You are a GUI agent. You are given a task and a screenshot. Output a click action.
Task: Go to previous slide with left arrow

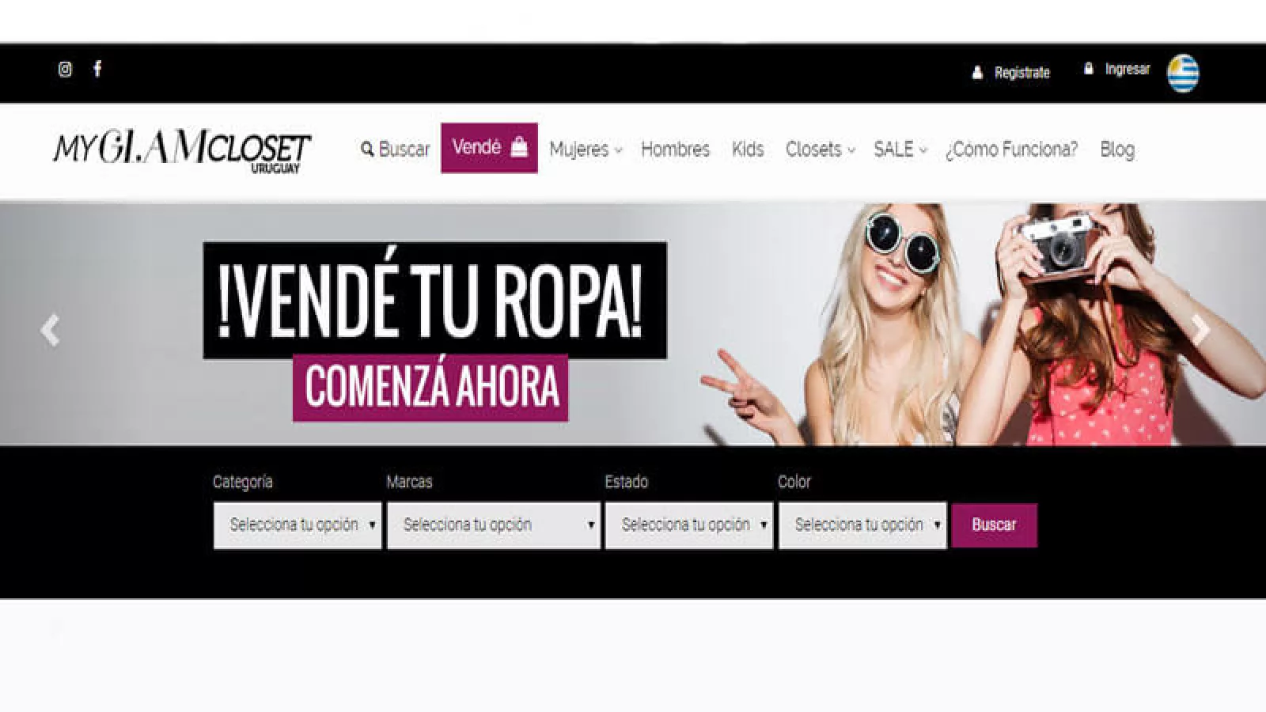click(x=50, y=330)
